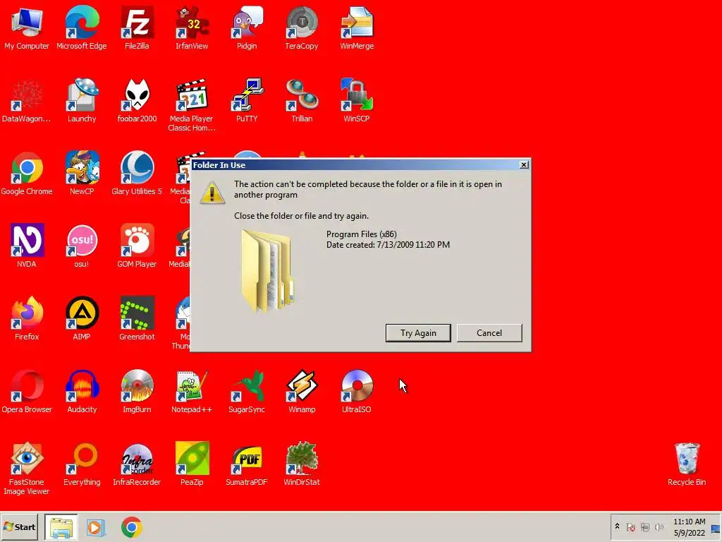This screenshot has height=542, width=722.
Task: Open Chrome from the taskbar
Action: [x=132, y=527]
